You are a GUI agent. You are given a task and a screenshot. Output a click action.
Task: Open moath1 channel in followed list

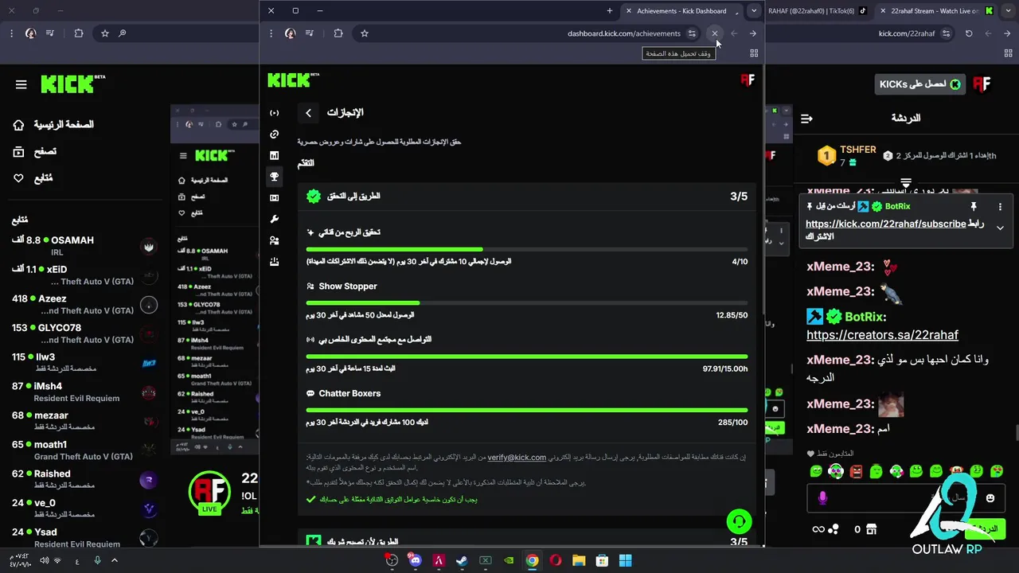pos(84,450)
